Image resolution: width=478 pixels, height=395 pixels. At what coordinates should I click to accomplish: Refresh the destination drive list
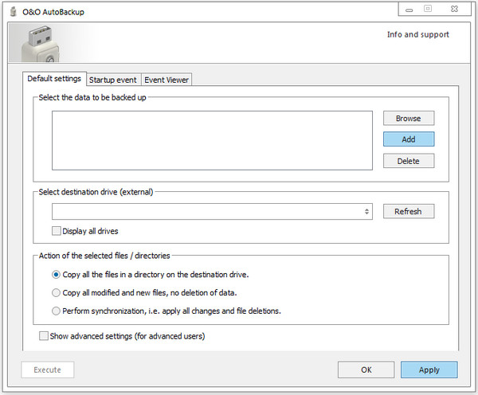408,212
